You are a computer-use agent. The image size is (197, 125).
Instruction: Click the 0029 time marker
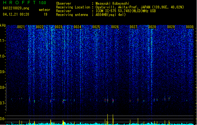(x=171, y=27)
